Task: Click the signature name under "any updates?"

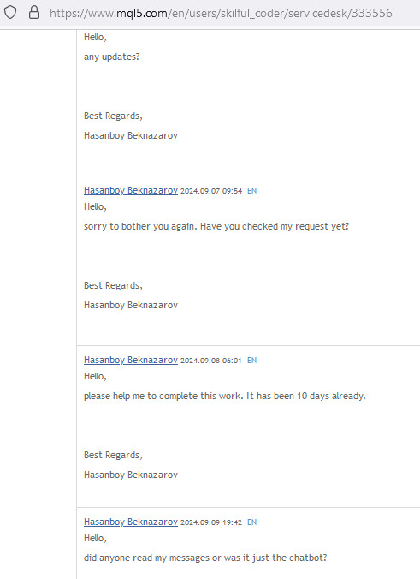Action: 131,135
